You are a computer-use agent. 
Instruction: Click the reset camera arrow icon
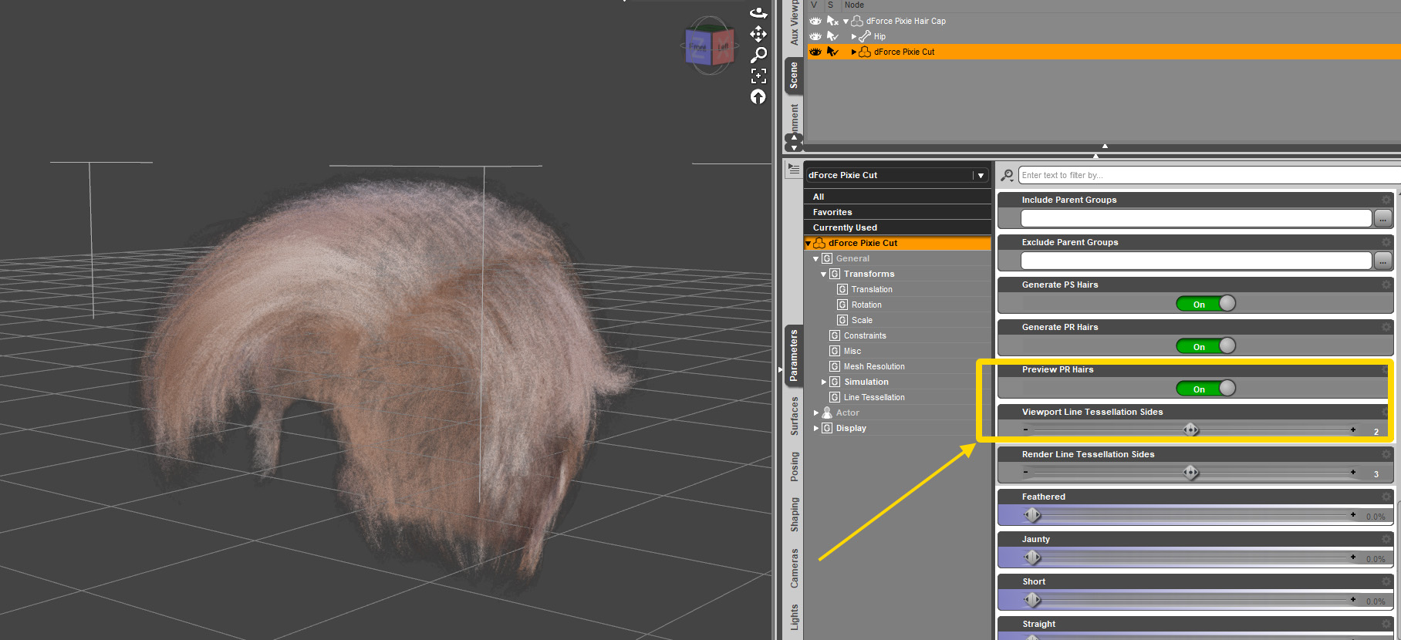coord(758,96)
